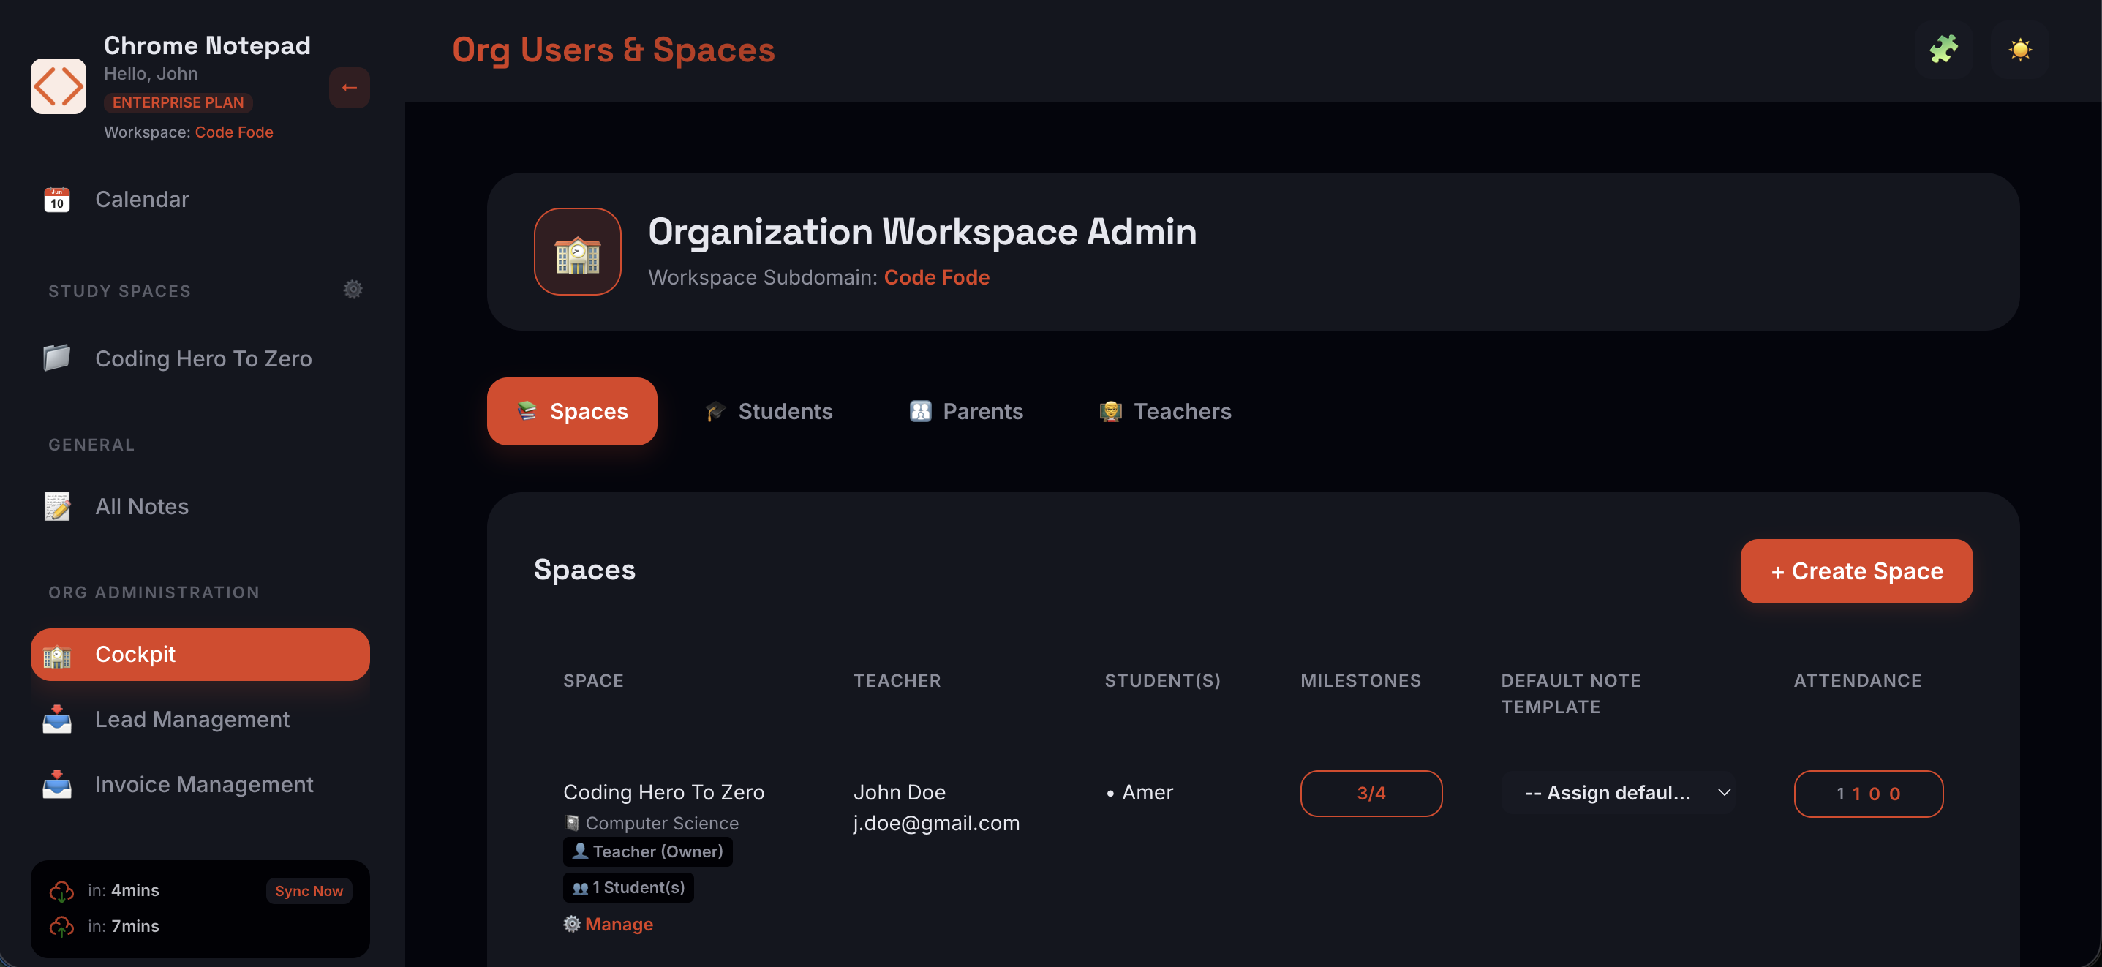This screenshot has width=2102, height=967.
Task: Click teacher name John Doe
Action: point(899,791)
